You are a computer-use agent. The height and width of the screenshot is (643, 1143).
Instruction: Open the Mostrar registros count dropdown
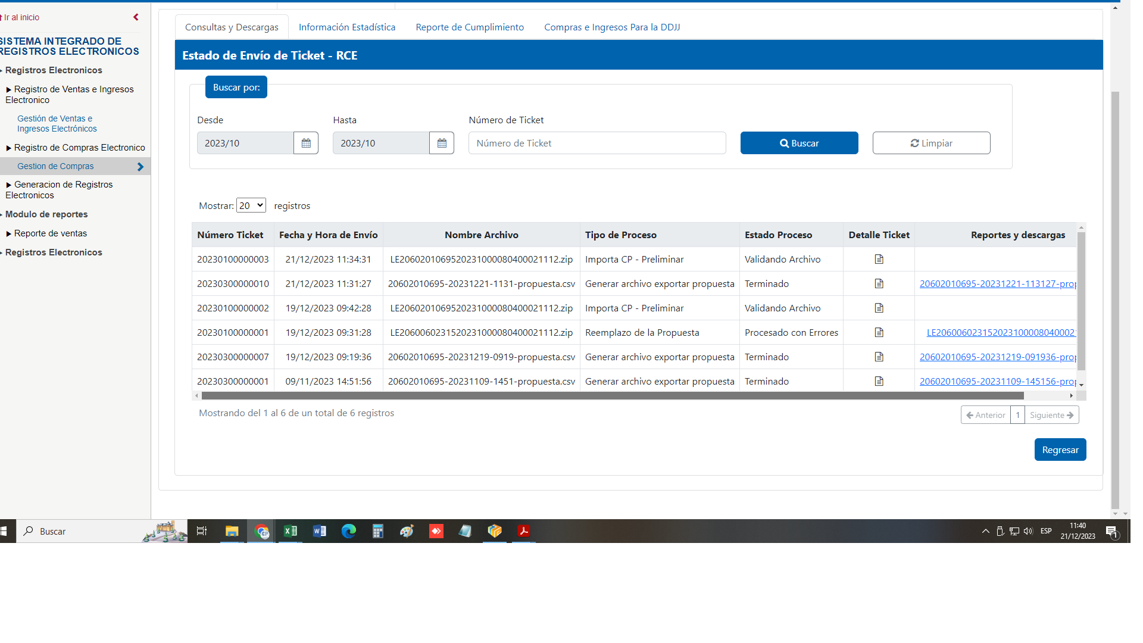click(x=251, y=205)
